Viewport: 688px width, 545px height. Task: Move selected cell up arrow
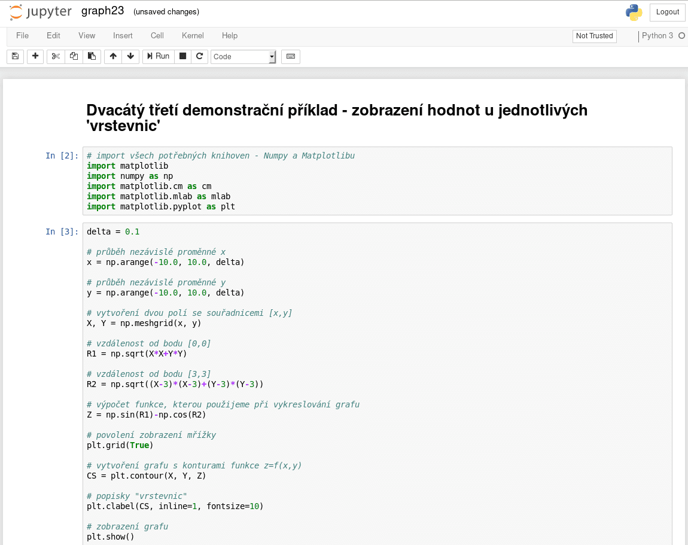(113, 56)
